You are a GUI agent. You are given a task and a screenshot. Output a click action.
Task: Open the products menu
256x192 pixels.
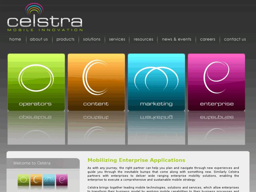pyautogui.click(x=65, y=39)
